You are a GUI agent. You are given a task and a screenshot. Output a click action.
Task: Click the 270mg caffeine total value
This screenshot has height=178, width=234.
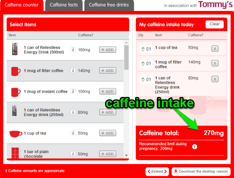(x=214, y=133)
